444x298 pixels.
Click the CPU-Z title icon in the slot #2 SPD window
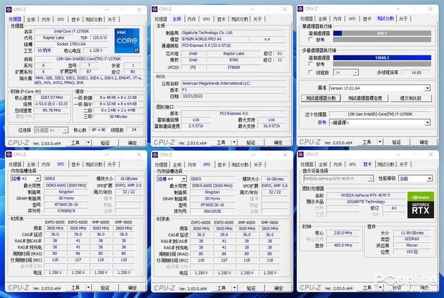[x=9, y=155]
